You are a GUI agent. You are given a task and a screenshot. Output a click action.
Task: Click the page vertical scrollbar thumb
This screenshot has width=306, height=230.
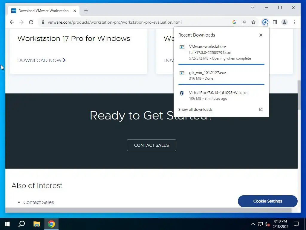click(x=299, y=95)
